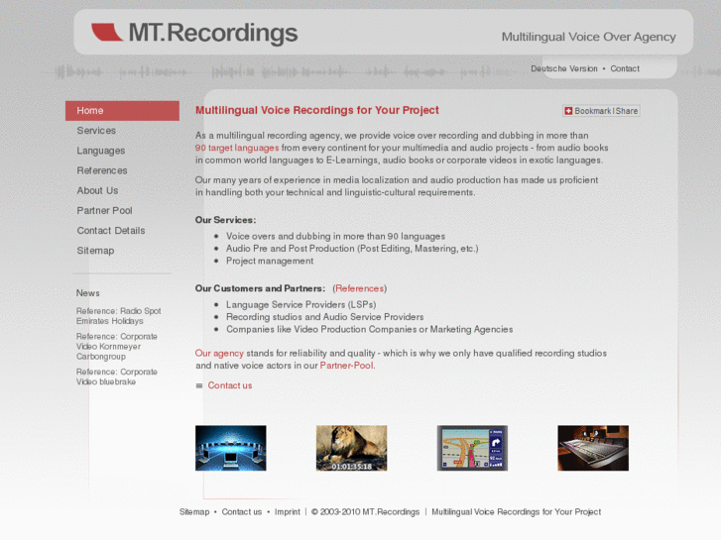Click Contact us in the footer

tap(241, 512)
